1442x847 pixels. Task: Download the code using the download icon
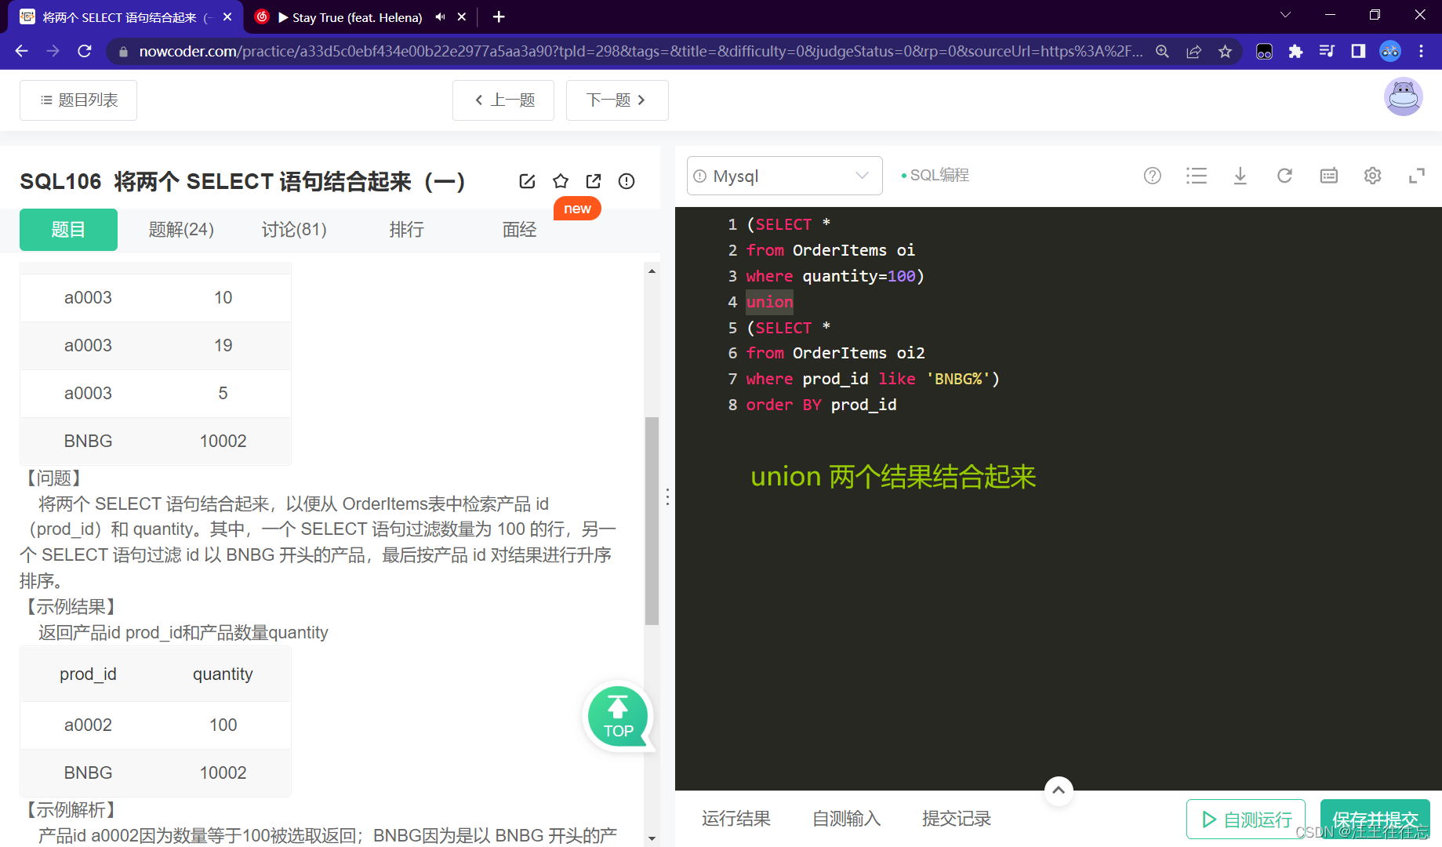coord(1240,176)
